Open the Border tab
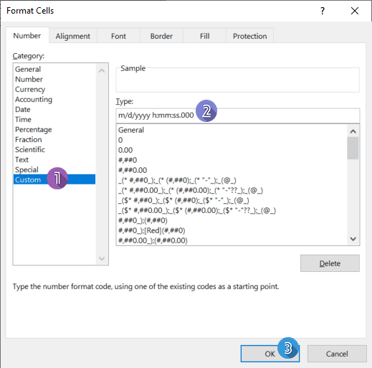Image resolution: width=372 pixels, height=368 pixels. click(x=161, y=36)
